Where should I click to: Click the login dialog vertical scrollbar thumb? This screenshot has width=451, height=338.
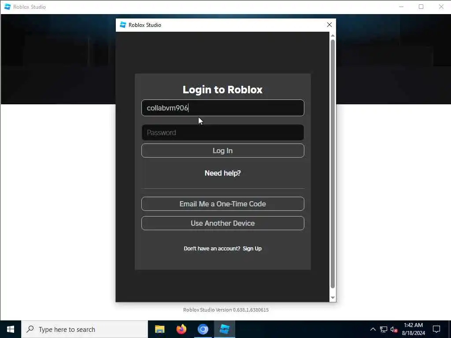pos(333,164)
